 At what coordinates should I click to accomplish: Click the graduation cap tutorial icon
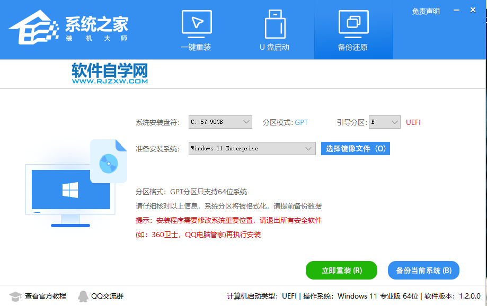pos(15,296)
